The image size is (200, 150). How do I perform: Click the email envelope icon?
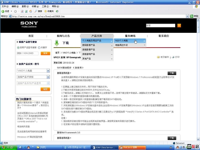click(x=158, y=57)
